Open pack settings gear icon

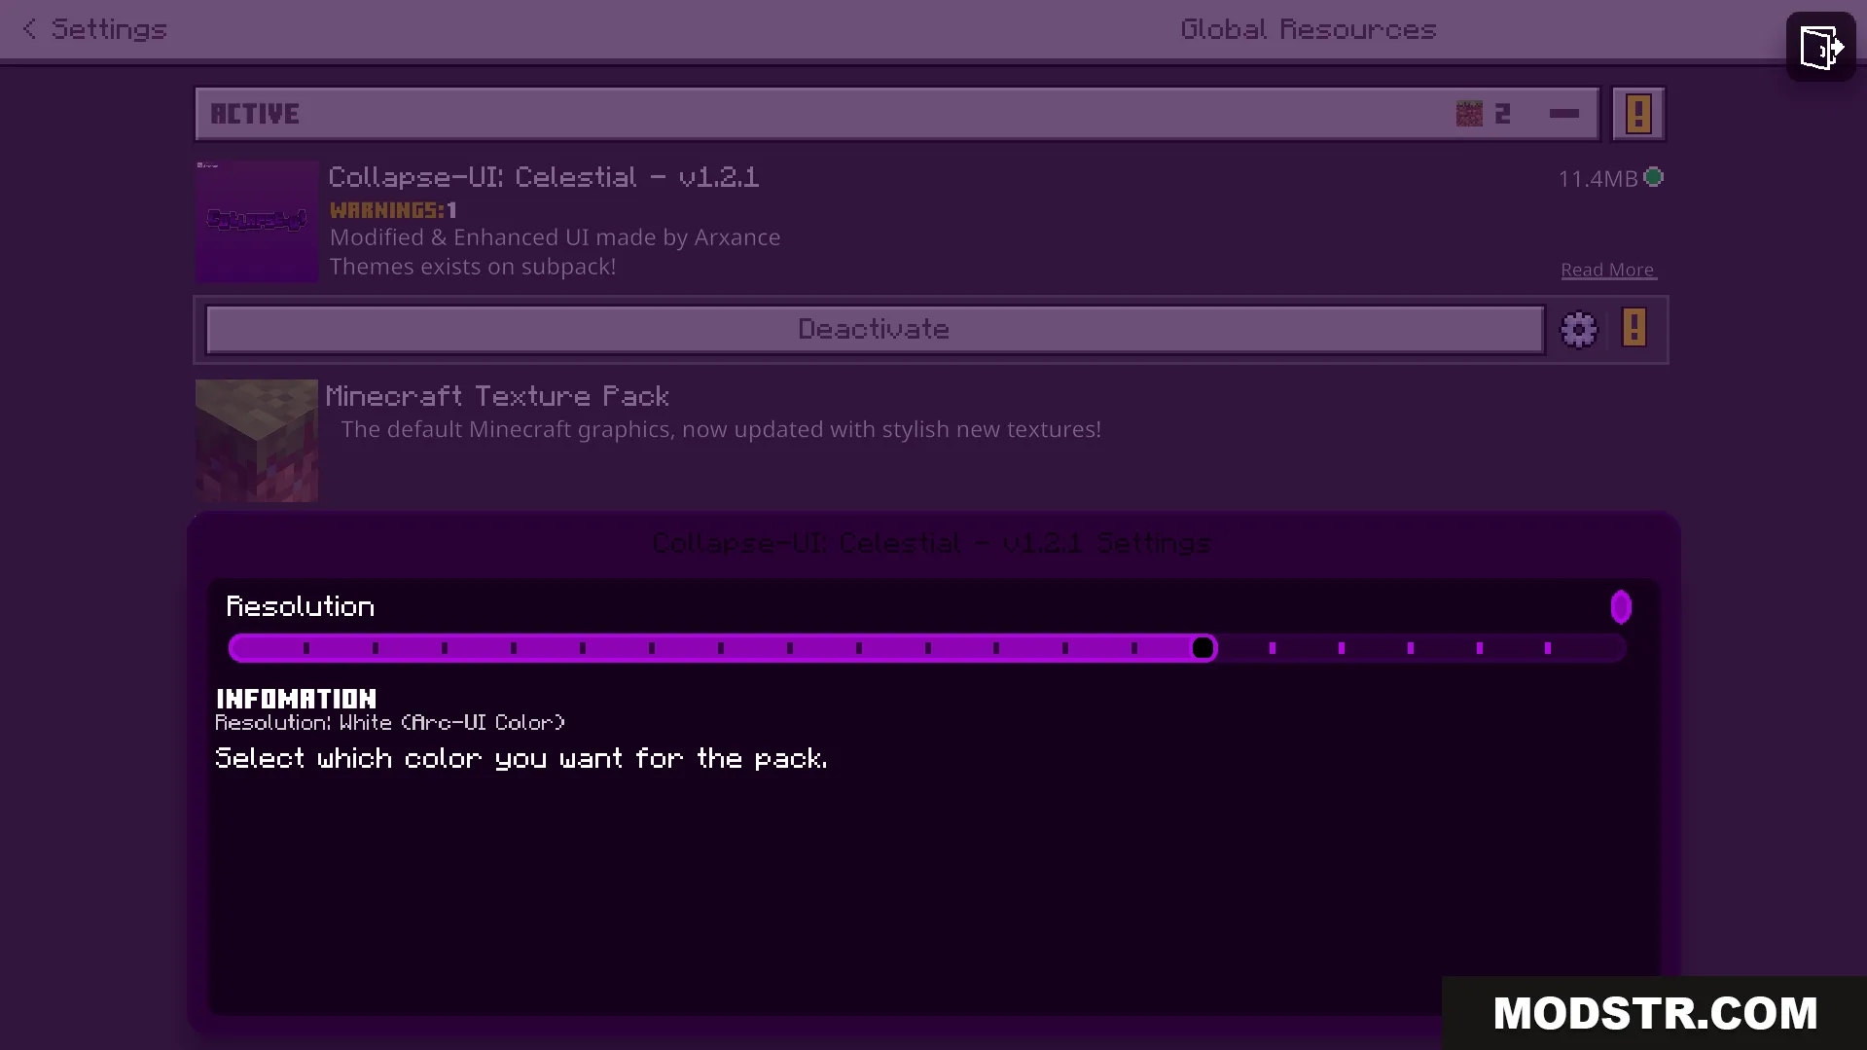point(1578,329)
